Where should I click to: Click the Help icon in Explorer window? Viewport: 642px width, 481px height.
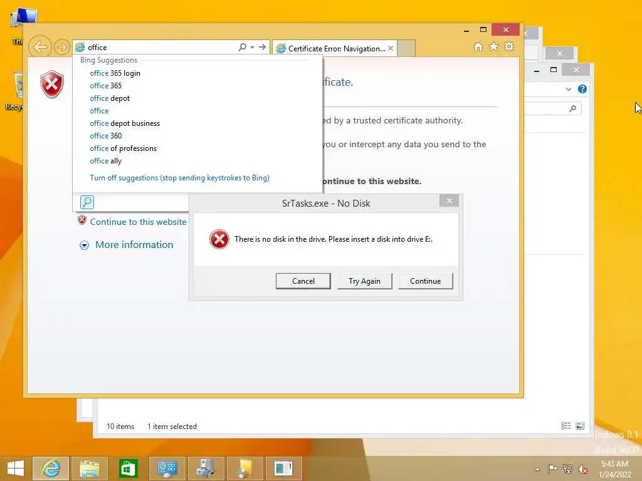point(582,89)
